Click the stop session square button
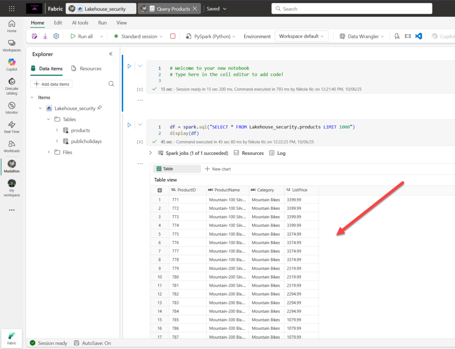The width and height of the screenshot is (455, 349). [x=173, y=36]
